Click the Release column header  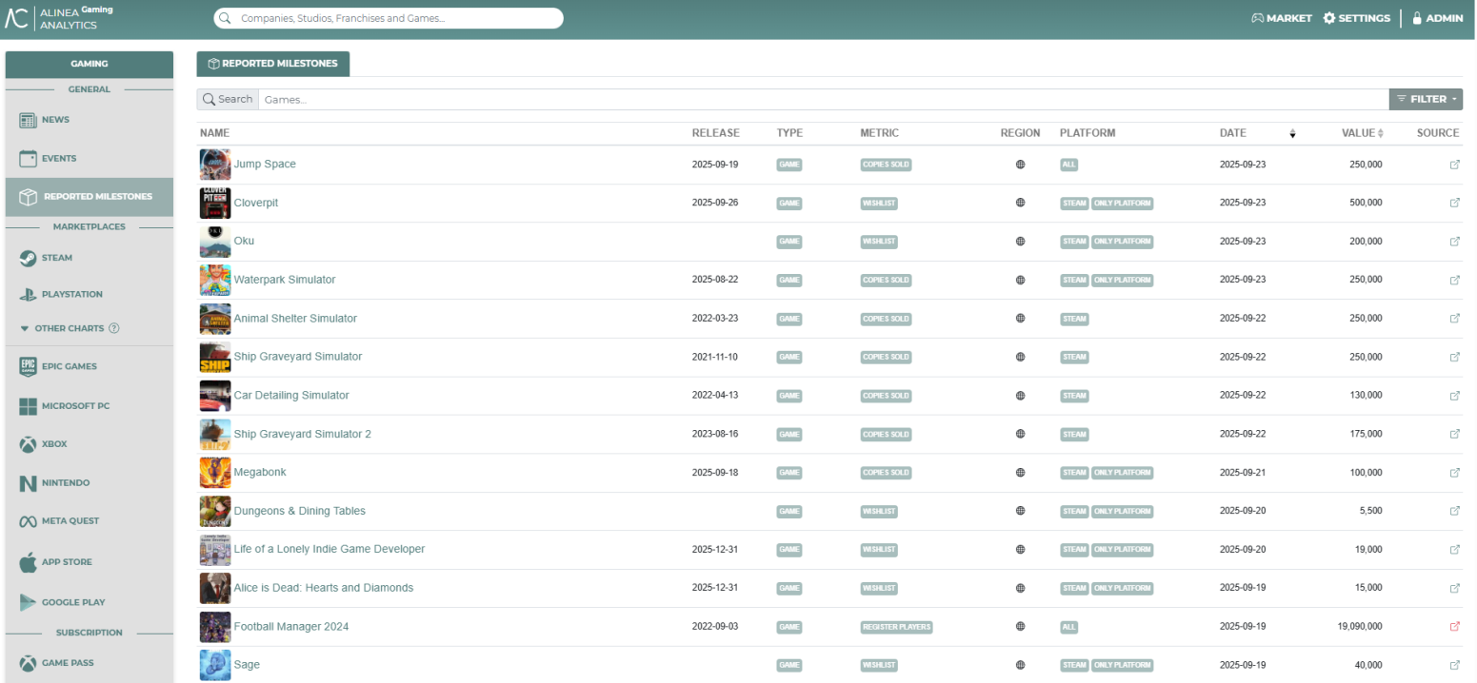(x=715, y=133)
